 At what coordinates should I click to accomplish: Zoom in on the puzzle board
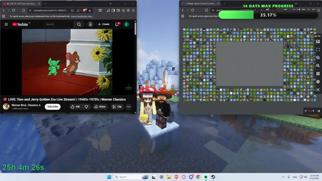[318, 58]
